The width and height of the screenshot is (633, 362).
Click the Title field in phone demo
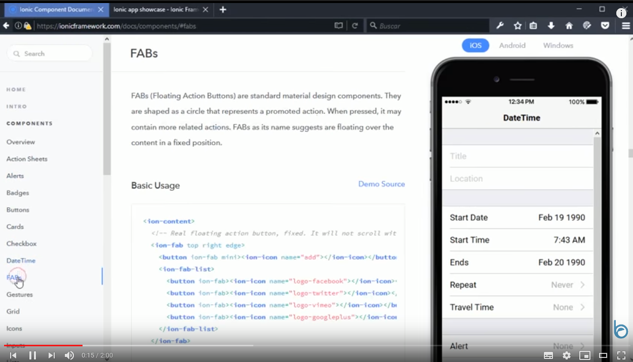[518, 156]
